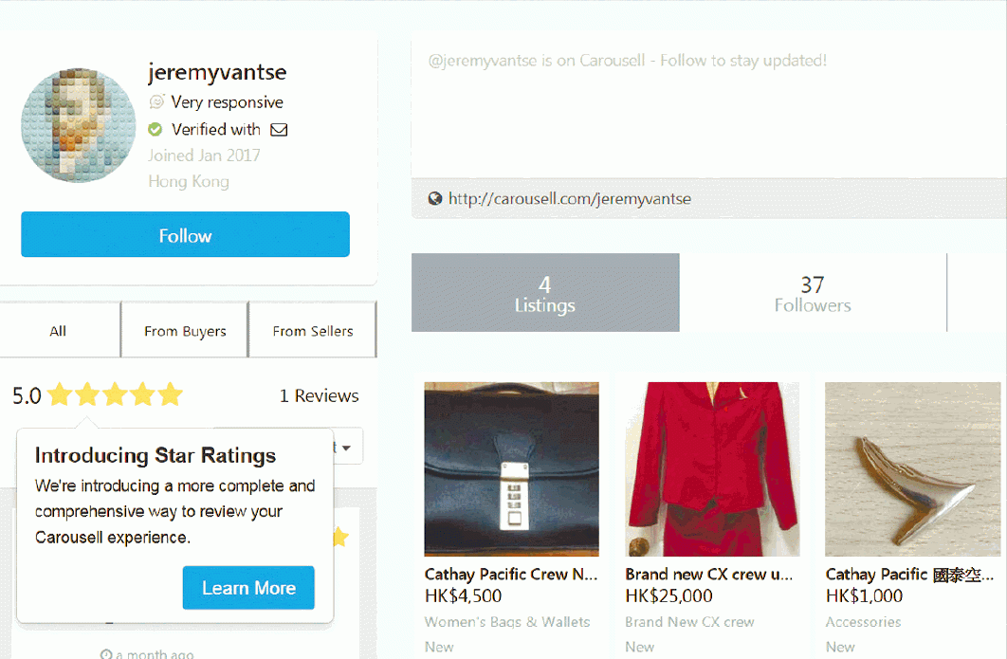
Task: Open the Cathay Pacific pin listing thumbnail
Action: 912,468
